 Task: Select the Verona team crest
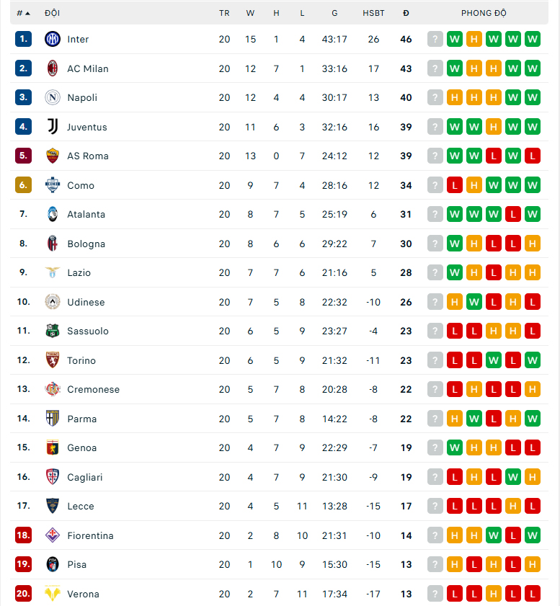tap(52, 594)
